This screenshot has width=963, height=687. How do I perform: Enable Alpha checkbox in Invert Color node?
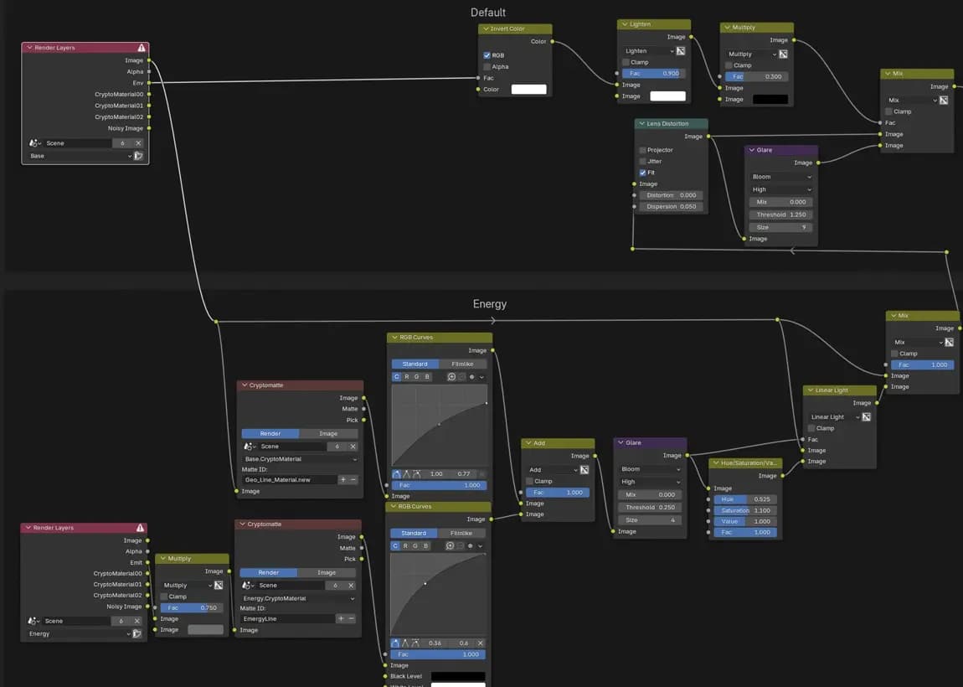pos(487,66)
